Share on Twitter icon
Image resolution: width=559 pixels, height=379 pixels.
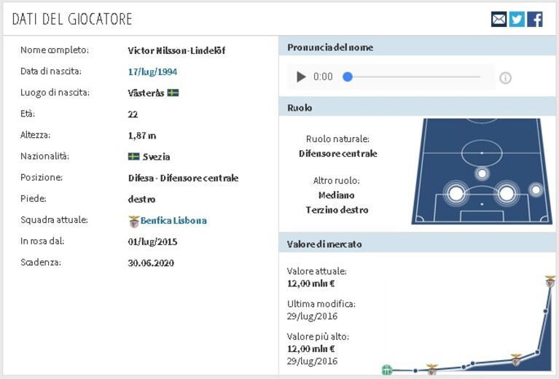(517, 19)
